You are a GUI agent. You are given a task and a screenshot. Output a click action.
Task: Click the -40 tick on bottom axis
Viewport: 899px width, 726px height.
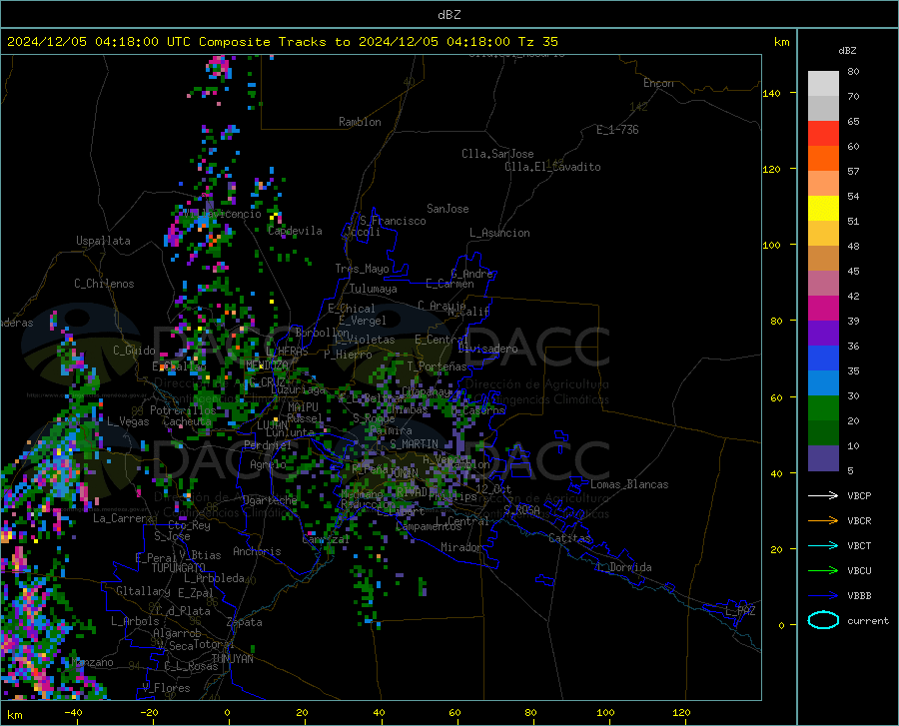[73, 713]
